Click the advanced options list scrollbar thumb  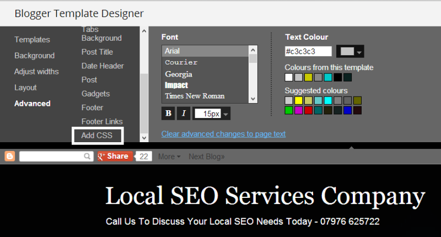pyautogui.click(x=144, y=104)
